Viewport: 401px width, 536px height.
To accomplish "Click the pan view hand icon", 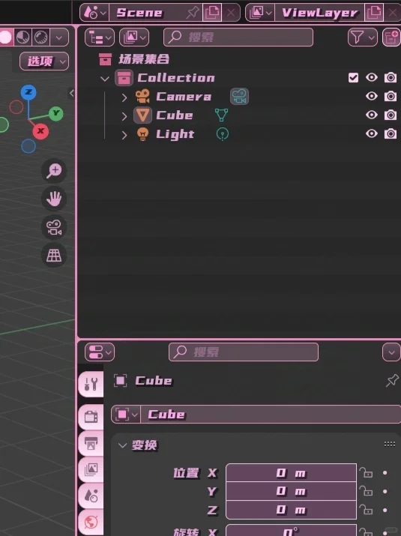I will (x=54, y=199).
